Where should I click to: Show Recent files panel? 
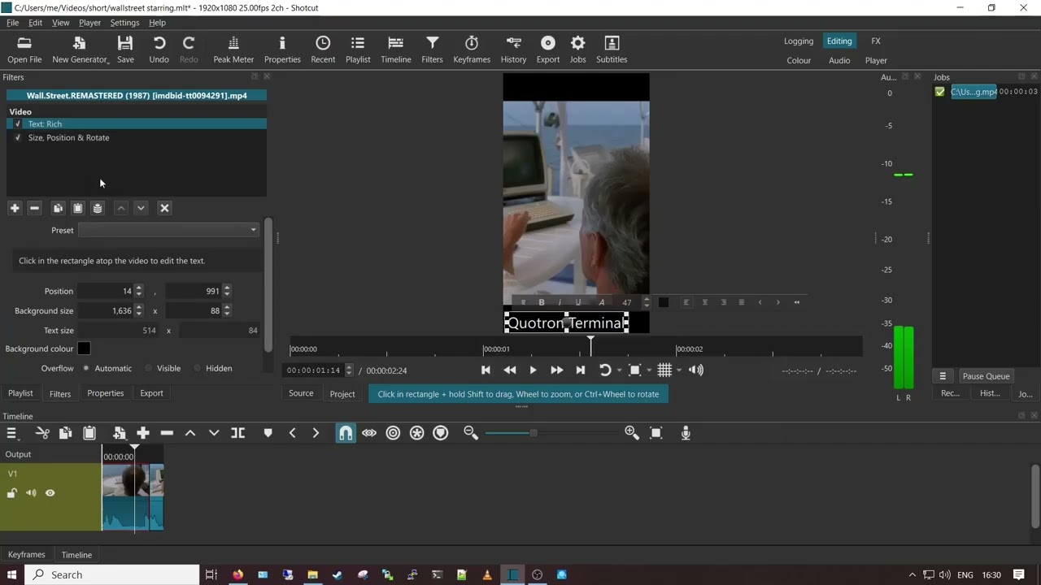click(x=323, y=50)
